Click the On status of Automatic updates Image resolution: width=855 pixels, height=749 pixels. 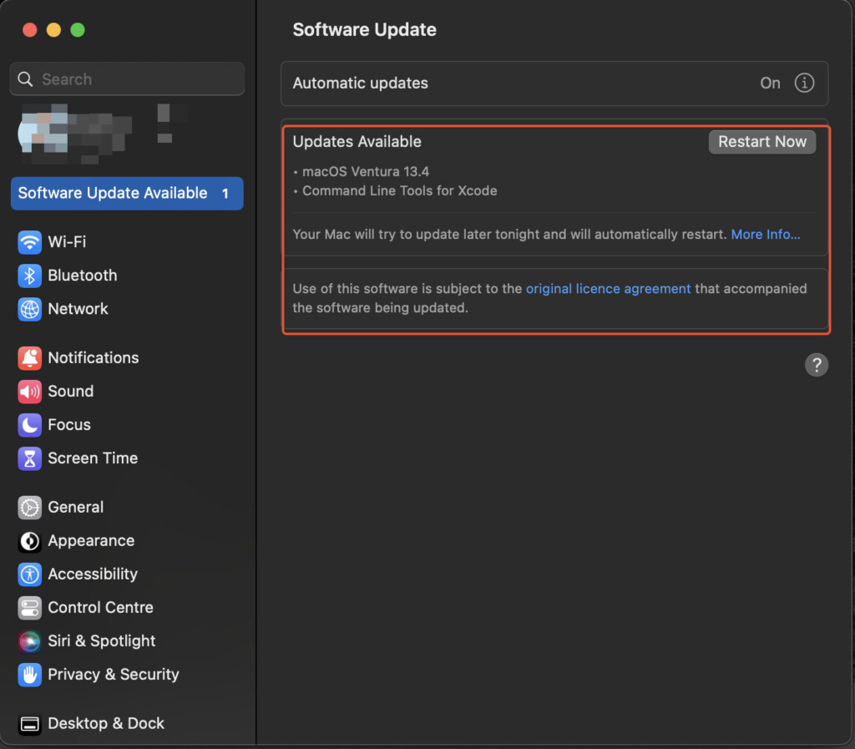(x=770, y=83)
